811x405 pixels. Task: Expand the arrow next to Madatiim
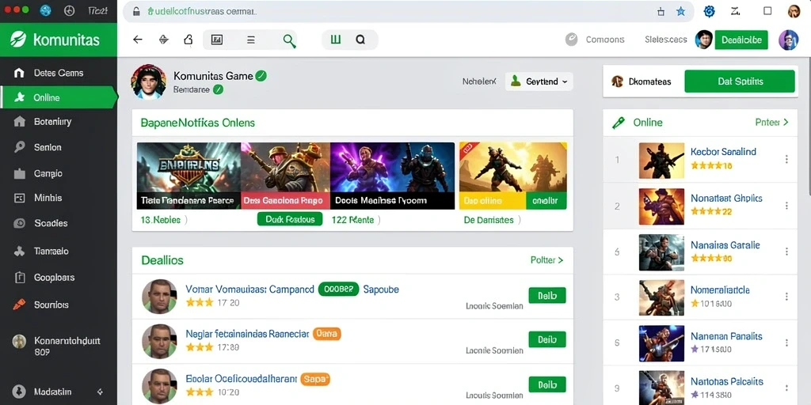[x=100, y=392]
